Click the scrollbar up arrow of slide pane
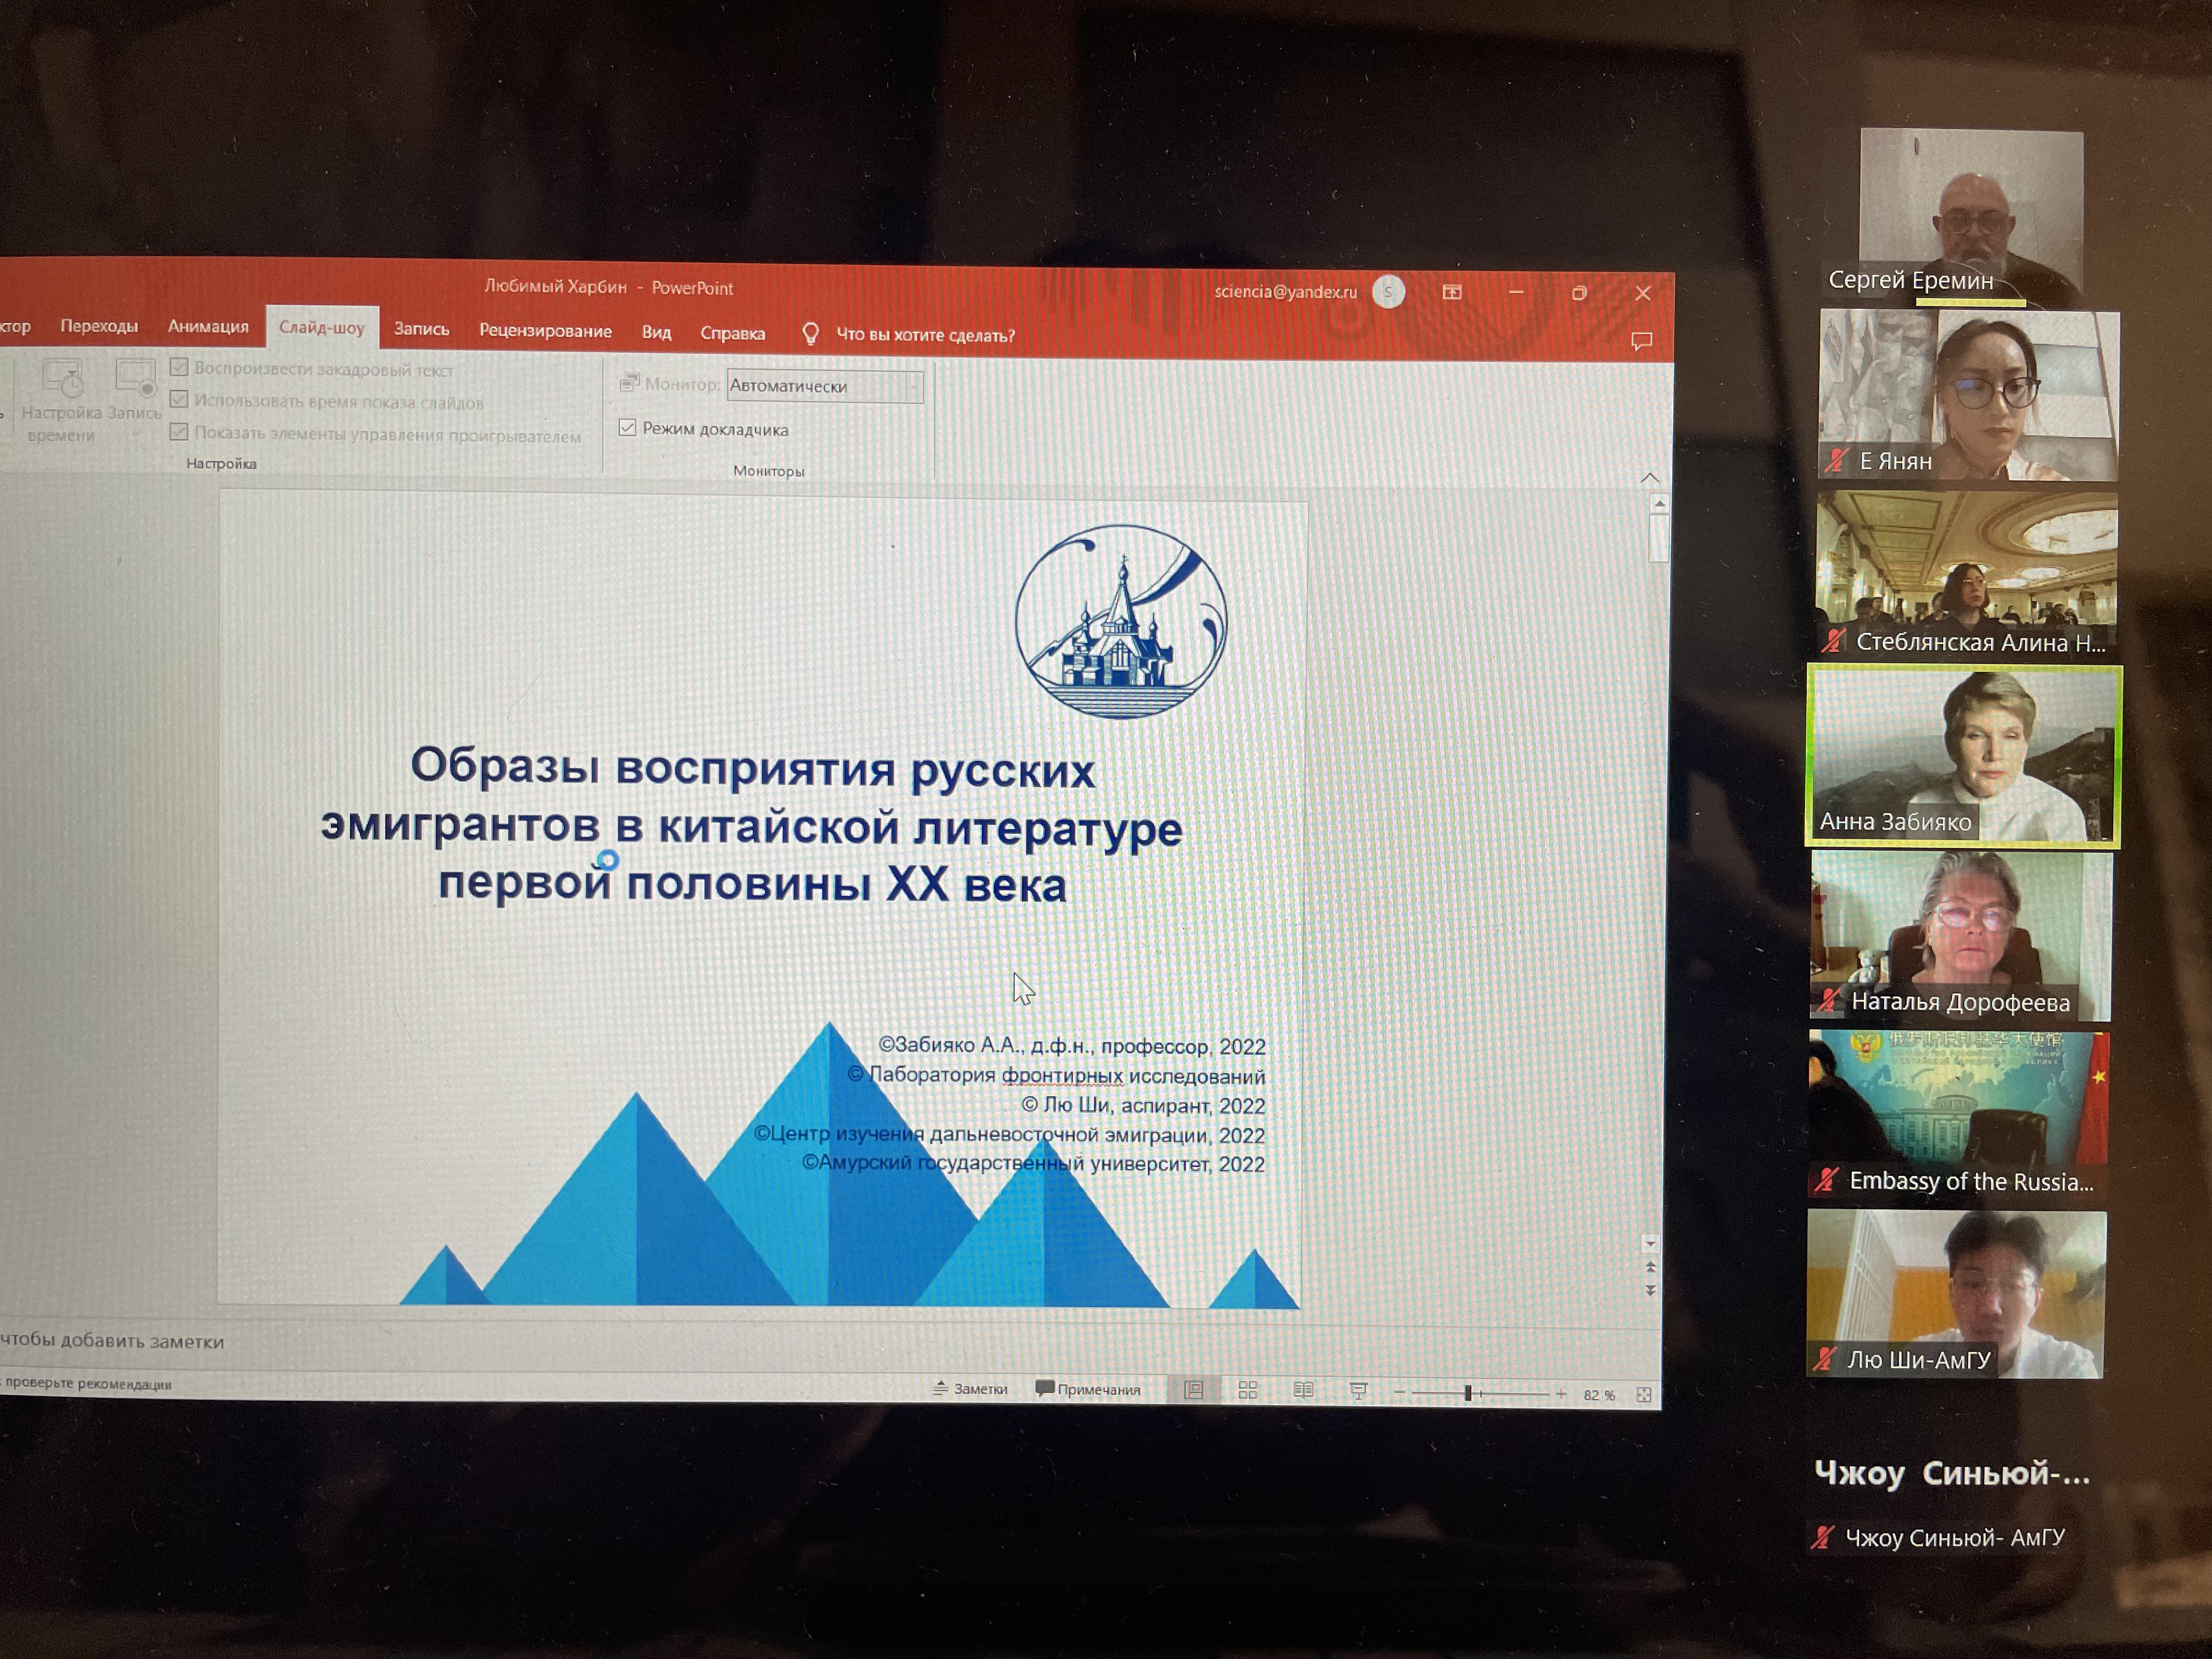 point(1660,504)
